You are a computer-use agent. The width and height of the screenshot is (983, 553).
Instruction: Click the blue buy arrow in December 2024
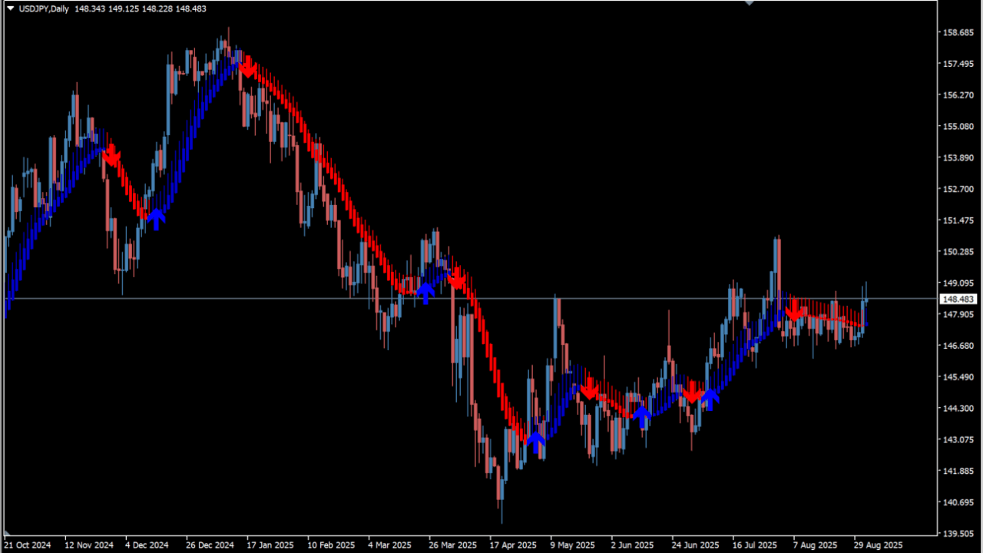156,218
